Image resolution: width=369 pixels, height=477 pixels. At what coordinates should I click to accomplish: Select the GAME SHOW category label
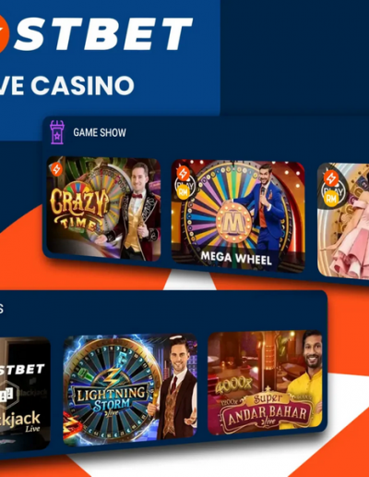100,132
